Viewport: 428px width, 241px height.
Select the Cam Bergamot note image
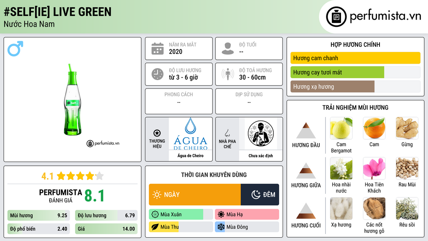pos(341,128)
